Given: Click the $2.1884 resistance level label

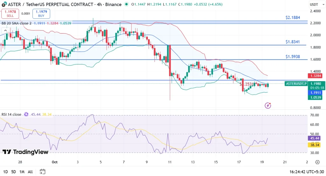Looking at the screenshot, I should tap(293, 17).
